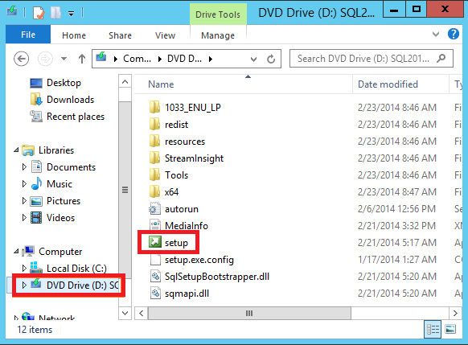
Task: Click the file list horizontal scrollbar thumb
Action: point(249,313)
